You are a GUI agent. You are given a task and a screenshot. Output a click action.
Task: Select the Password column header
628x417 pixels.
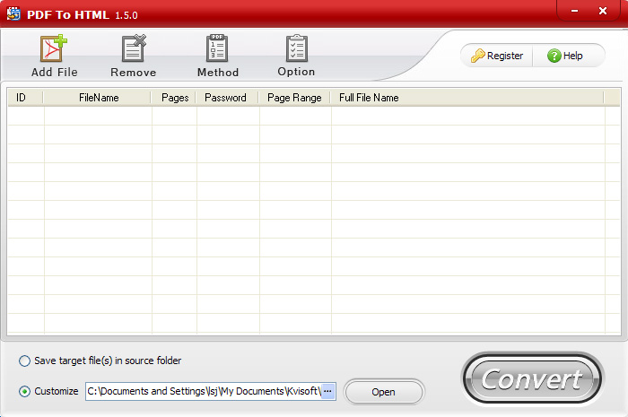coord(227,98)
